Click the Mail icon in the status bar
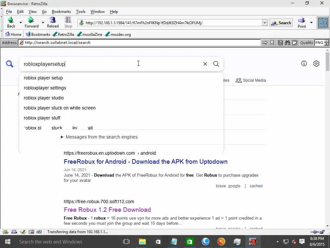Viewport: 330px width, 248px height. click(x=14, y=232)
